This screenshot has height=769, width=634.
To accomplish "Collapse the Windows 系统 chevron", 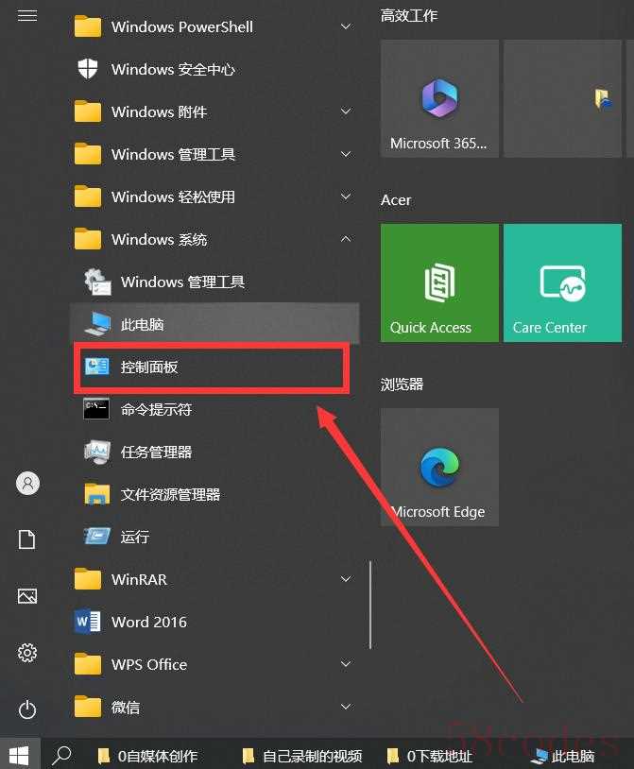I will (x=346, y=239).
